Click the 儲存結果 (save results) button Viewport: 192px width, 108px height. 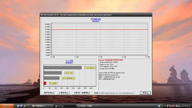tap(49, 93)
